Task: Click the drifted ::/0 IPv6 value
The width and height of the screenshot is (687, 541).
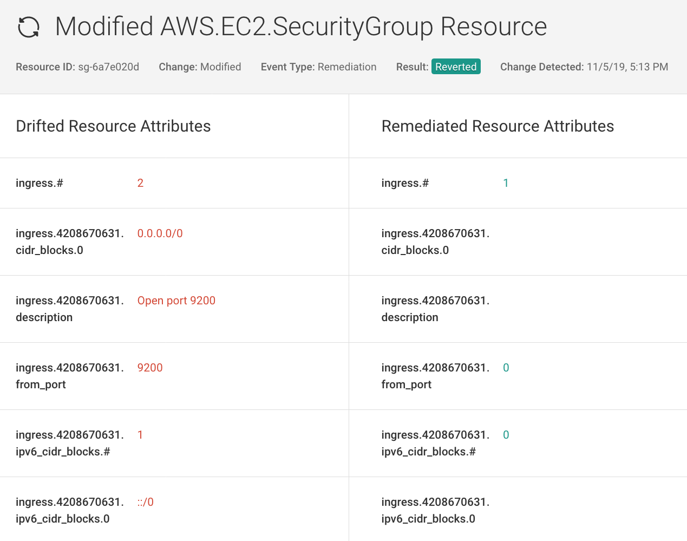Action: (x=146, y=502)
